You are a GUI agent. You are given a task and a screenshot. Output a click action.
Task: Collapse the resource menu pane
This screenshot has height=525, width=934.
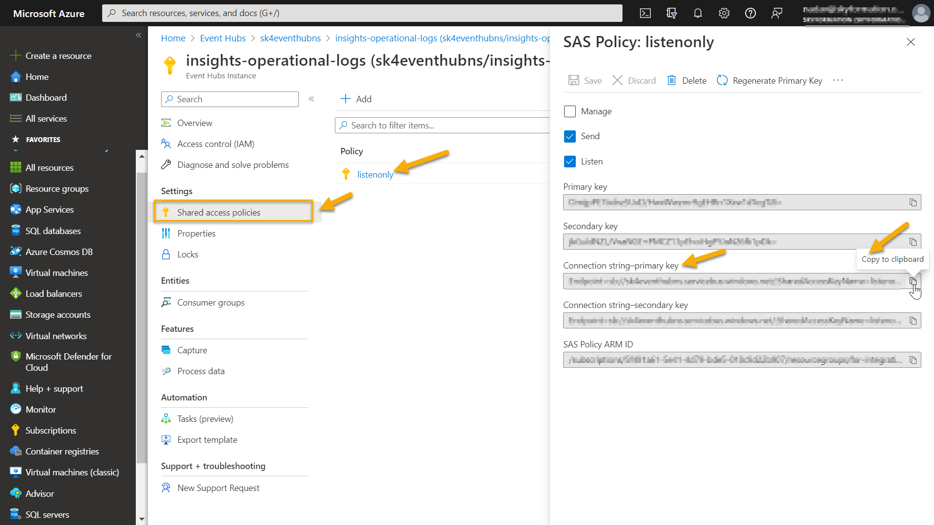point(311,99)
